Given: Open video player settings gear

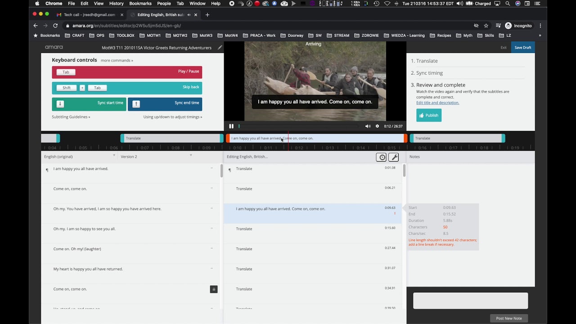Looking at the screenshot, I should click(x=377, y=126).
